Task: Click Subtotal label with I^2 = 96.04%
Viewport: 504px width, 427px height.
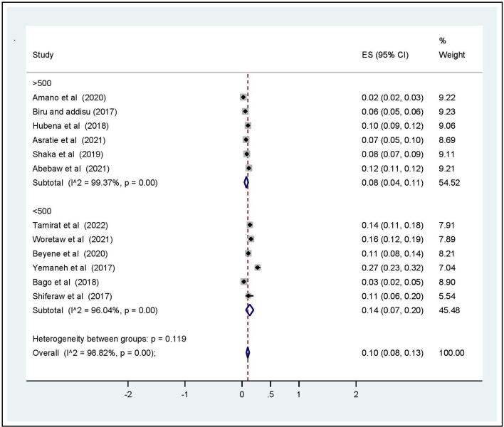Action: pyautogui.click(x=95, y=310)
